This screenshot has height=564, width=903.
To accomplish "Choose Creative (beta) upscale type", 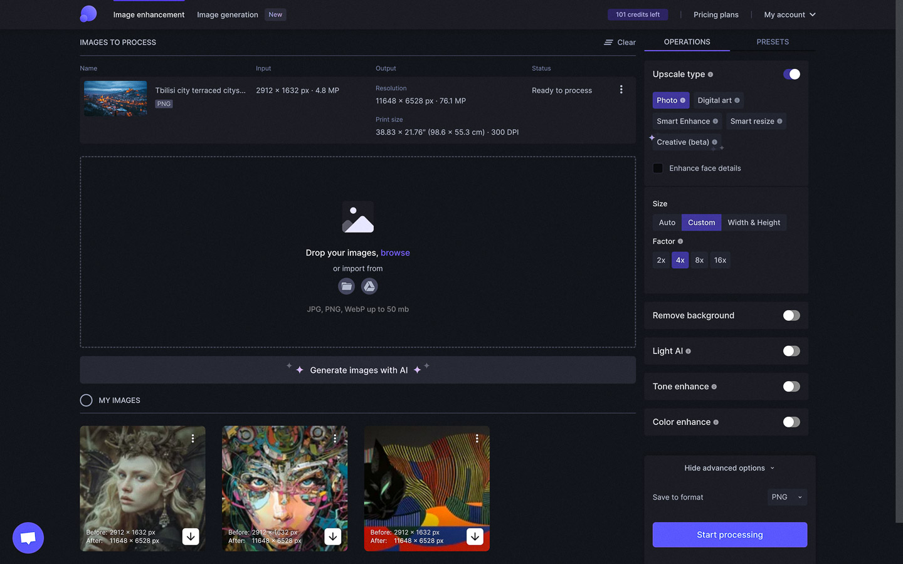I will coord(687,142).
